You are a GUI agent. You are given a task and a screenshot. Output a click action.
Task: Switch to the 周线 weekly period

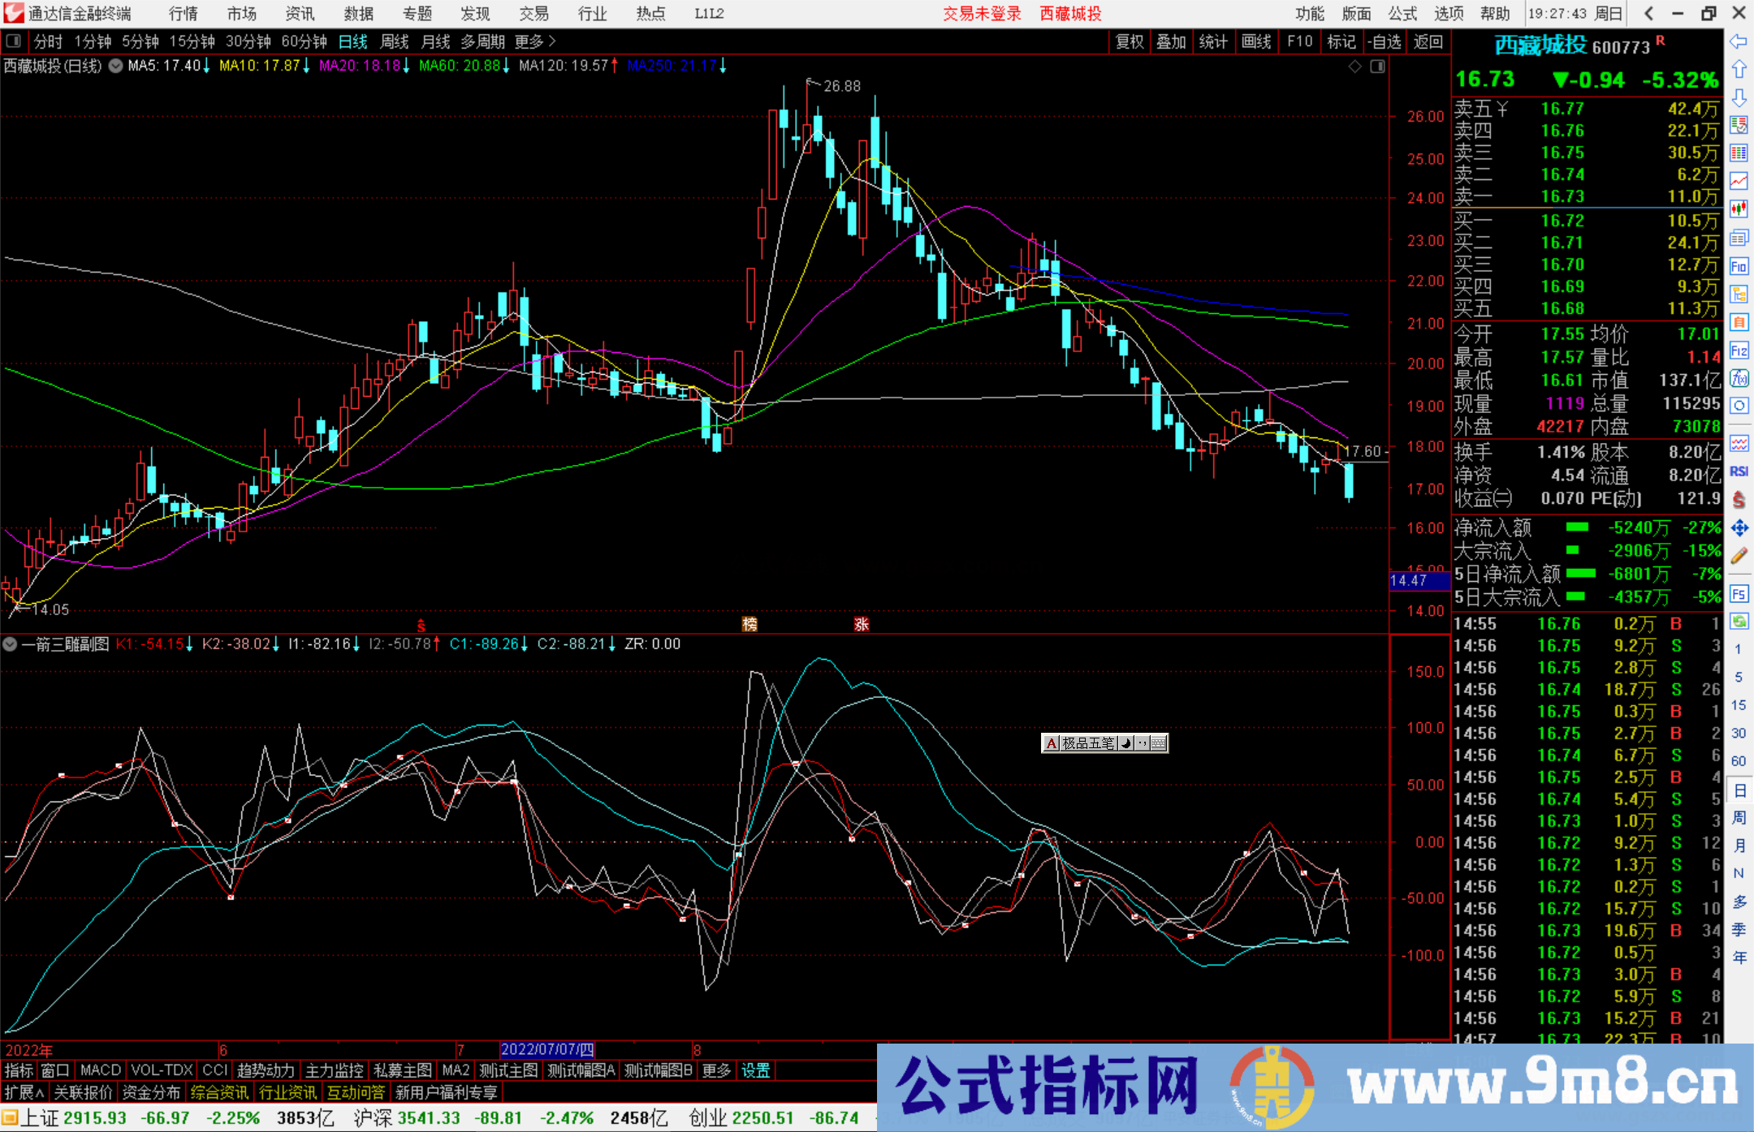tap(394, 41)
